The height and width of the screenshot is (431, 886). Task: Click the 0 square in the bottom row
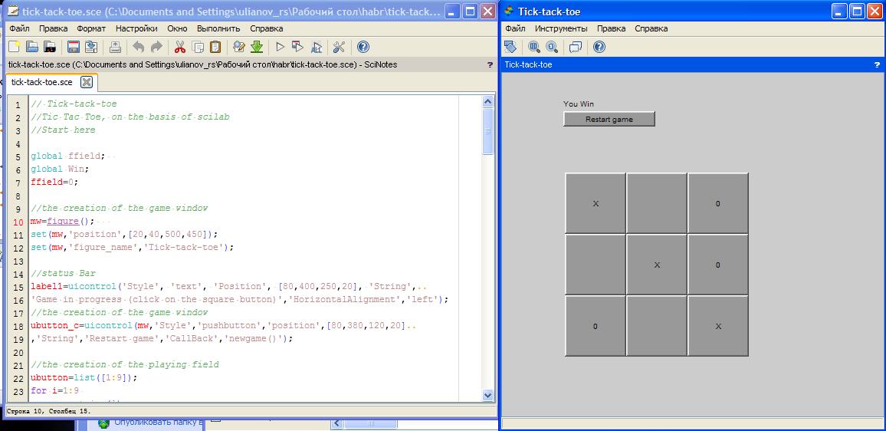tap(596, 326)
